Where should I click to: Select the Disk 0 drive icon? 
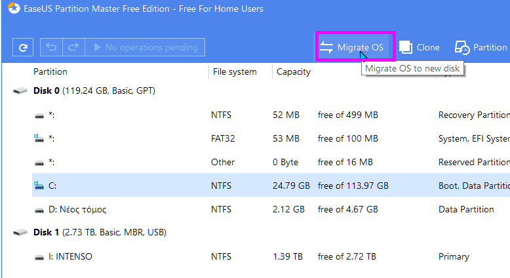(x=20, y=90)
